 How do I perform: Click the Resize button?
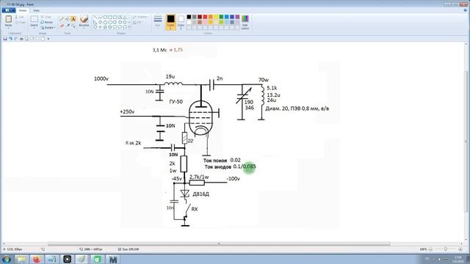[x=47, y=22]
